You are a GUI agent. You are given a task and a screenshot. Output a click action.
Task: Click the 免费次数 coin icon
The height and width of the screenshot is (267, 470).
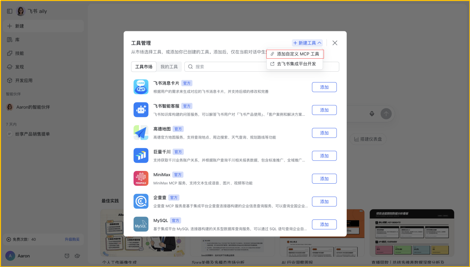tap(9, 239)
